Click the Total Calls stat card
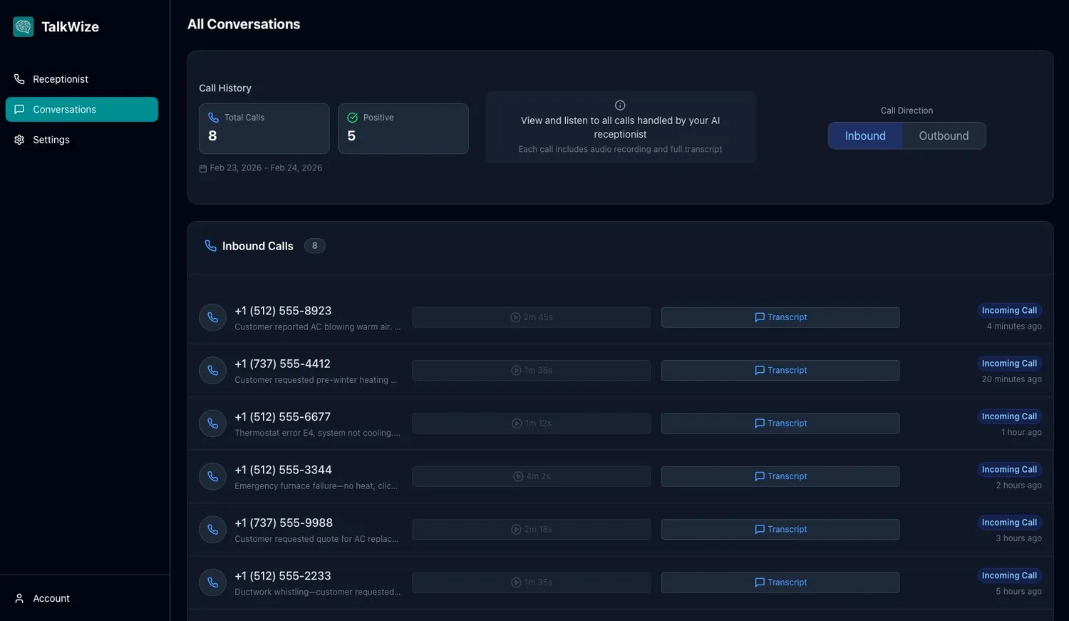The image size is (1069, 621). tap(264, 128)
